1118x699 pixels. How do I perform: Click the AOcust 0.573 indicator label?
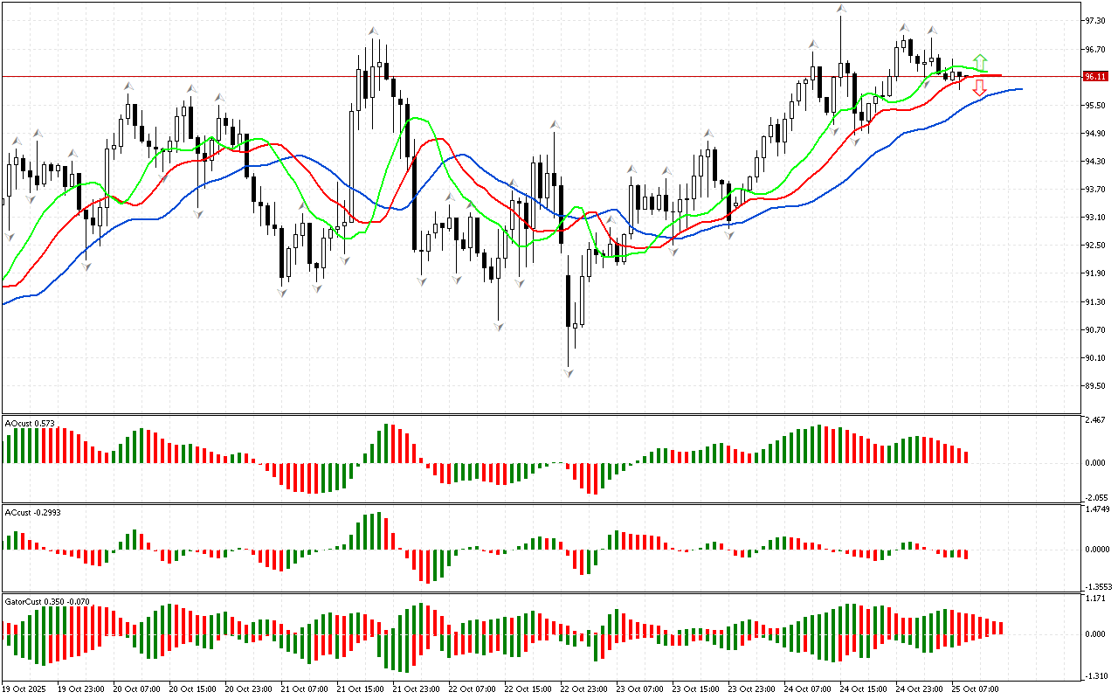tap(31, 423)
